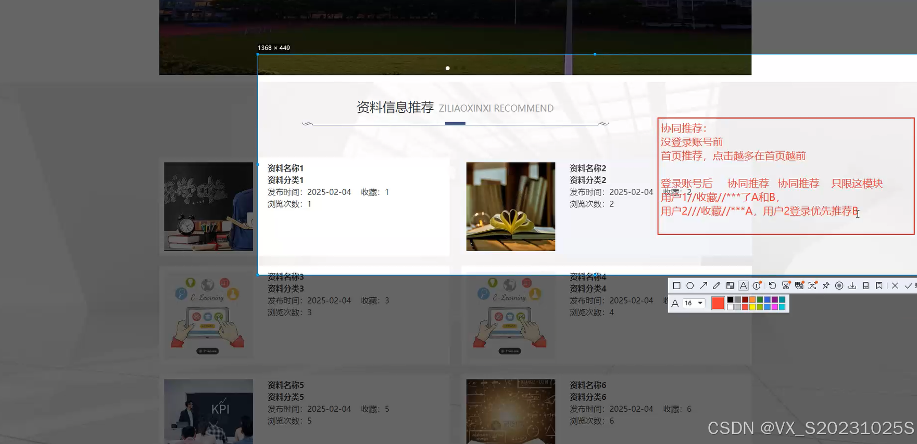Image resolution: width=917 pixels, height=444 pixels.
Task: Confirm screenshot with the checkmark
Action: click(x=908, y=286)
